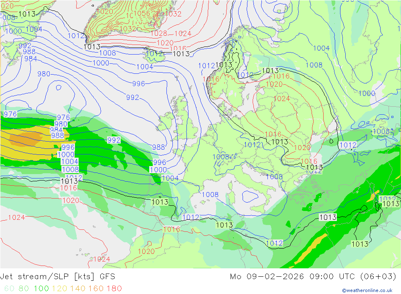The width and height of the screenshot is (401, 294).
Task: Click the 'GFS' model label
Action: [x=107, y=277]
